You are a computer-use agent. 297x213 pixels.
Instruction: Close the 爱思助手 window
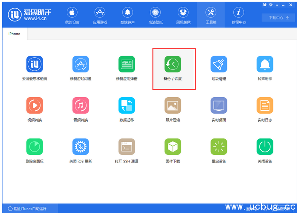tap(291, 5)
